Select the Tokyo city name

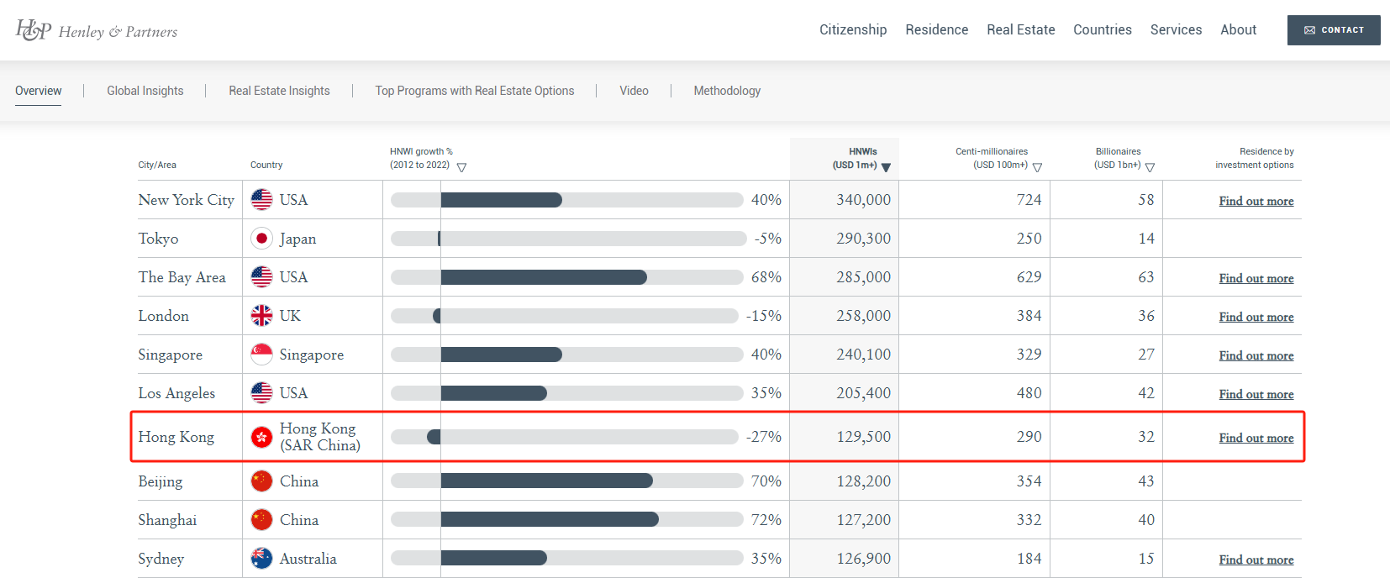pyautogui.click(x=158, y=239)
